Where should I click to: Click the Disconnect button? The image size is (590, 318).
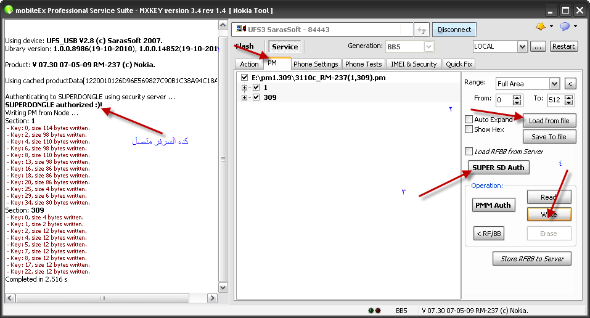point(454,30)
